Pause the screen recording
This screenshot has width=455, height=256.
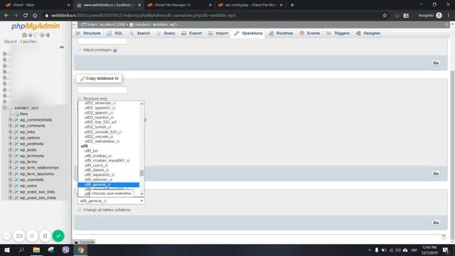45,235
